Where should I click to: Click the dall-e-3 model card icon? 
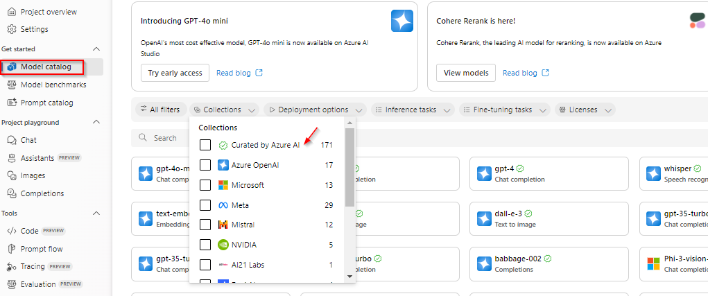[x=484, y=219]
